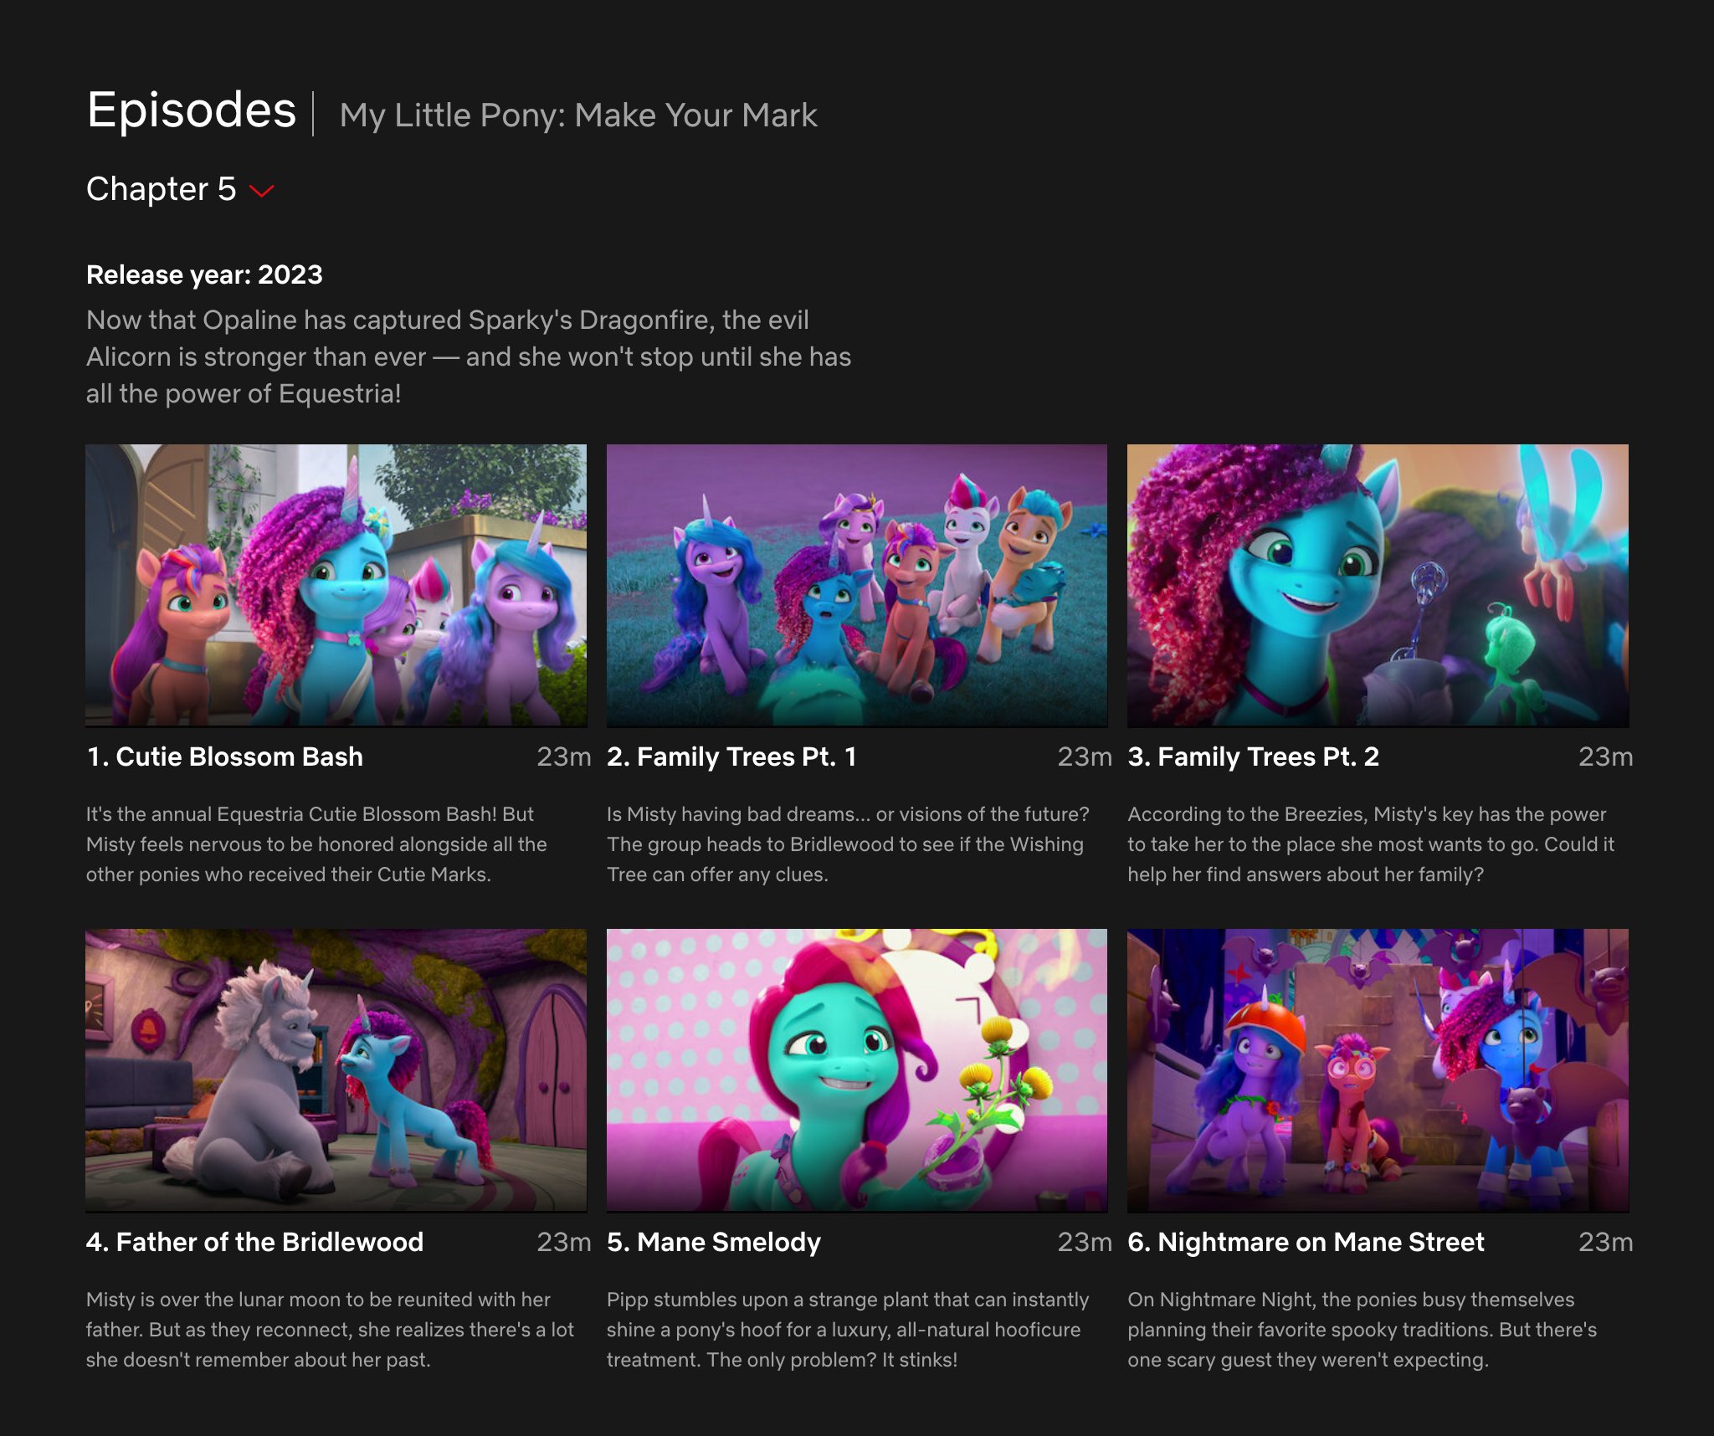The image size is (1714, 1436).
Task: Click the '2. Family Trees Pt. 1' title
Action: (x=731, y=756)
